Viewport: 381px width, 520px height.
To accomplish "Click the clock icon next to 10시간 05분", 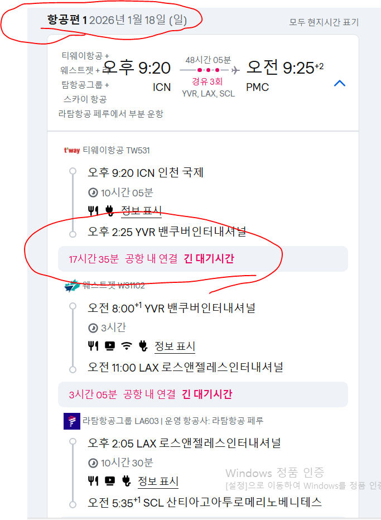I will pos(93,192).
